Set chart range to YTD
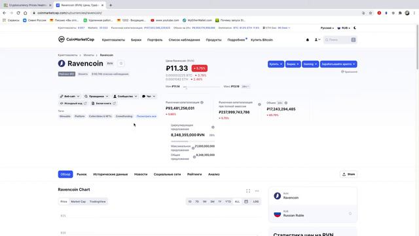The width and height of the screenshot is (419, 236). click(228, 201)
